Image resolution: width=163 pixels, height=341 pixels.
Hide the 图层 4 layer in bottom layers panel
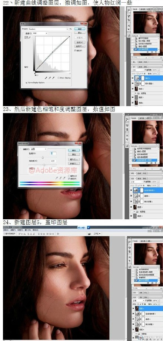tap(133, 330)
